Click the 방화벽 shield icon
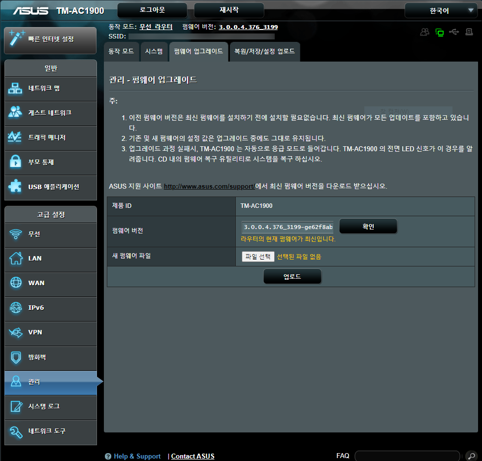The width and height of the screenshot is (482, 461). coord(16,358)
